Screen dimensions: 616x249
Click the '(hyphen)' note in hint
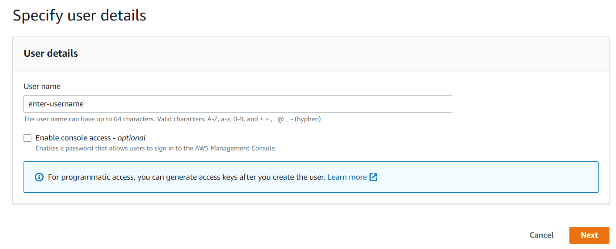308,119
